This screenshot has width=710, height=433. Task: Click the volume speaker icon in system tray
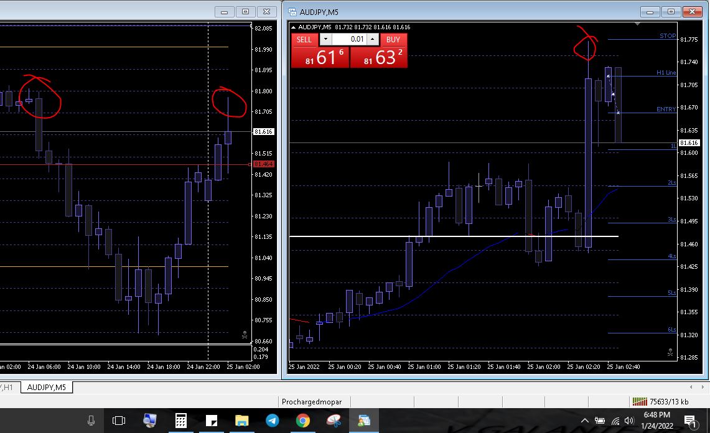pyautogui.click(x=629, y=421)
